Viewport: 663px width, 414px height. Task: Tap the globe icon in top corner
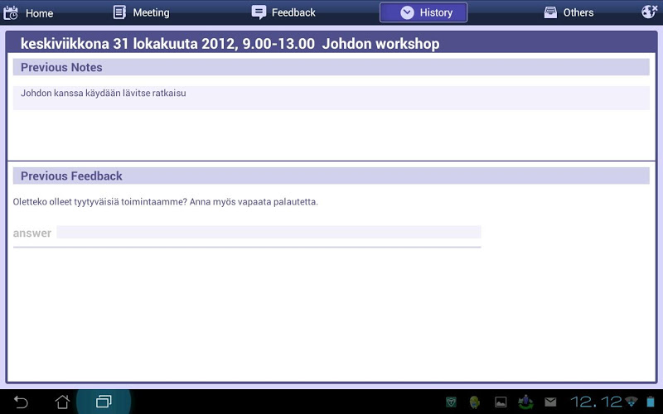pyautogui.click(x=650, y=12)
